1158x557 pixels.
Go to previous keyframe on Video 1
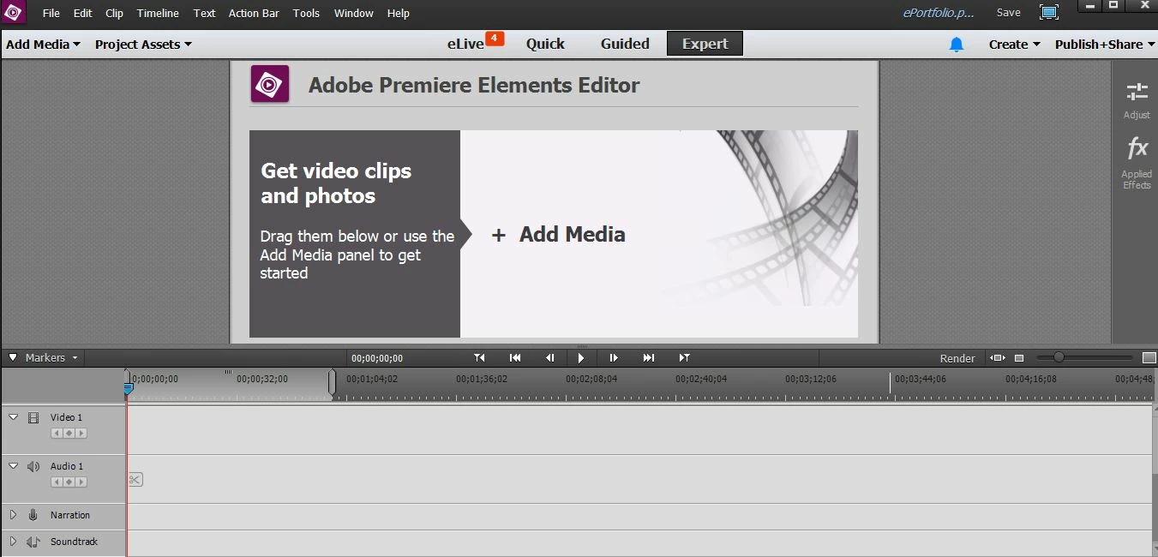click(x=57, y=434)
